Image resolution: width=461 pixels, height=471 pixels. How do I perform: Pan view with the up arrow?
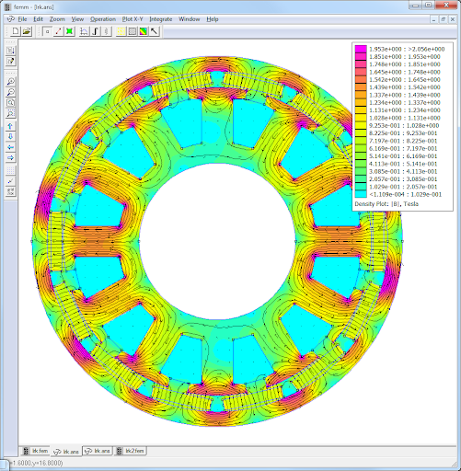tap(10, 126)
